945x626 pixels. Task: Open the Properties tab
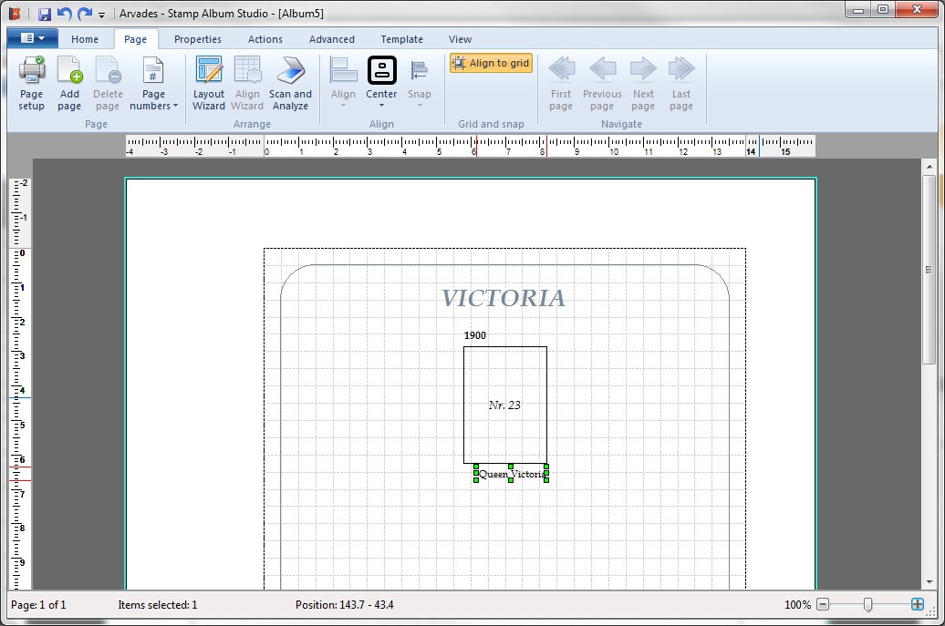pyautogui.click(x=198, y=39)
